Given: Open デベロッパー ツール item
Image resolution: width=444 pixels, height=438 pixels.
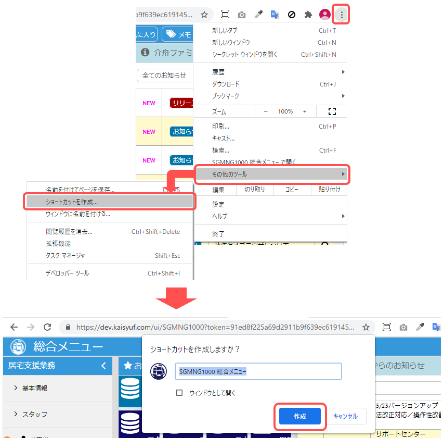Looking at the screenshot, I should pyautogui.click(x=110, y=273).
